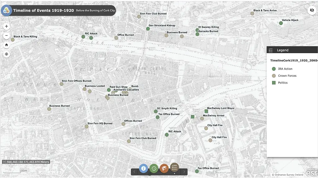Click the Legend panel header
The image size is (318, 178).
[x=292, y=50]
